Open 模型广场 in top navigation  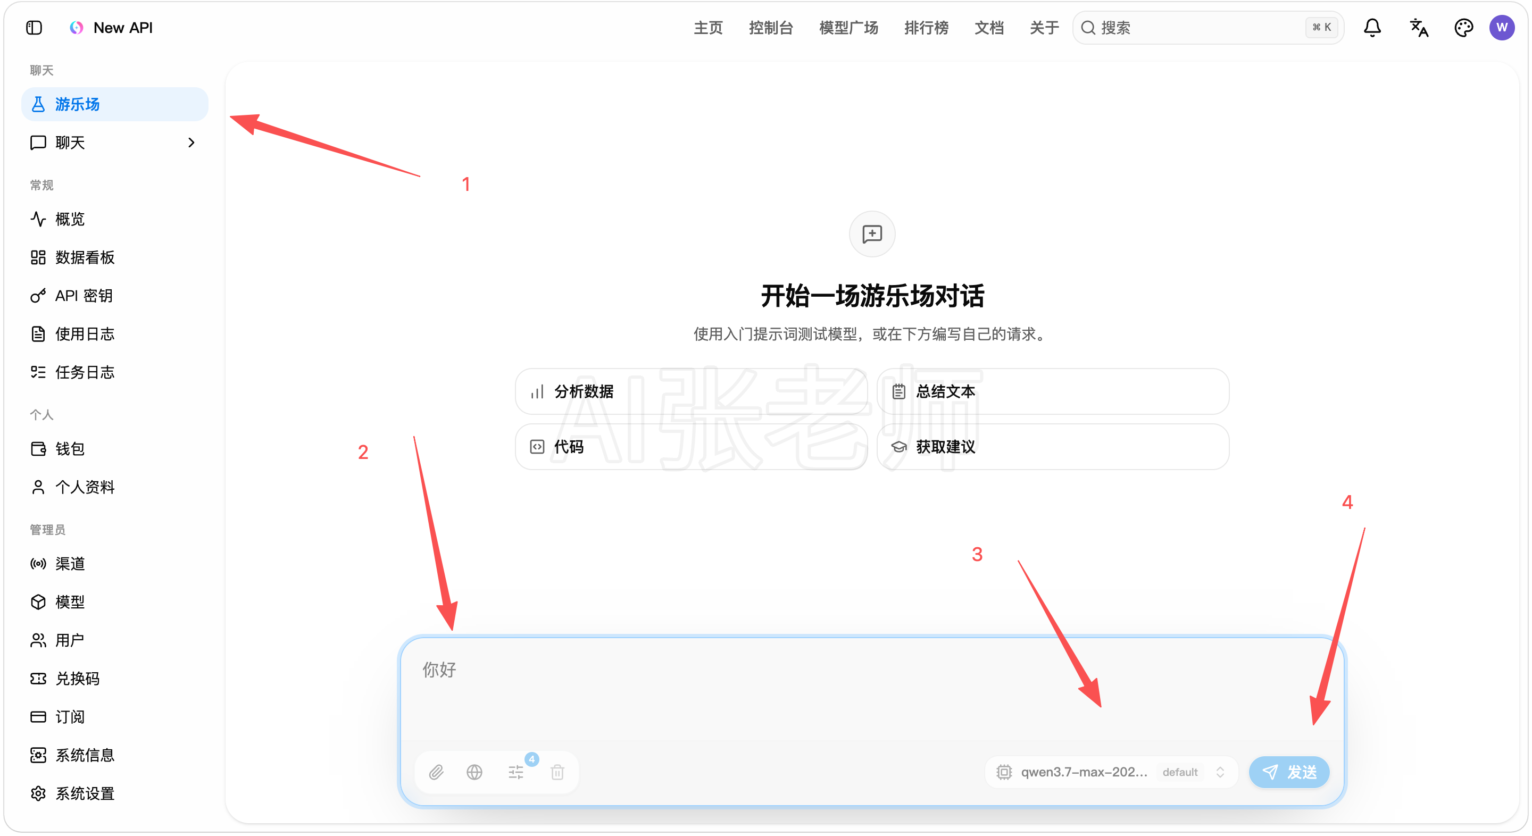pyautogui.click(x=848, y=28)
